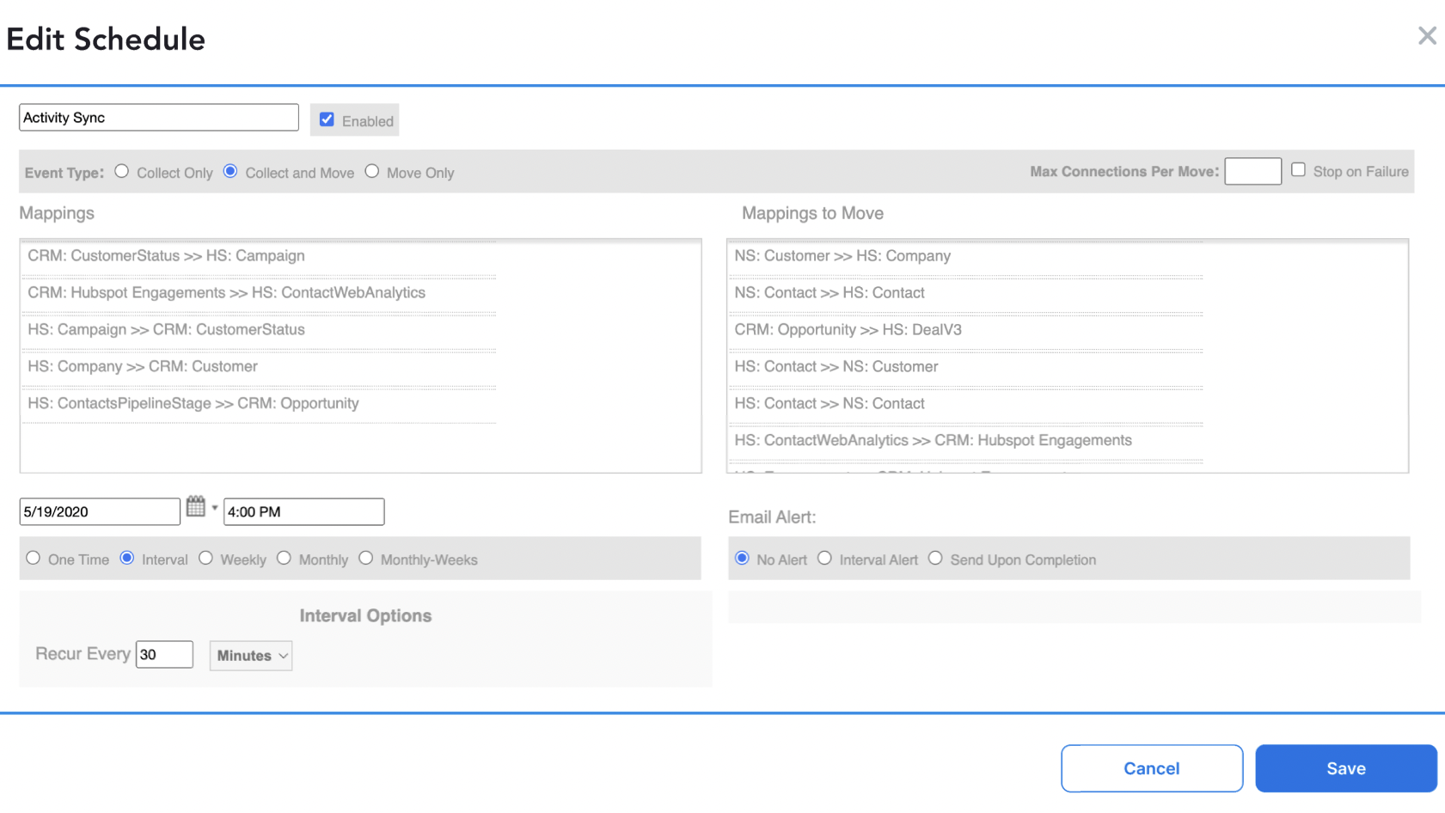This screenshot has width=1445, height=813.
Task: Select Monthly-Weeks recurrence
Action: point(366,558)
